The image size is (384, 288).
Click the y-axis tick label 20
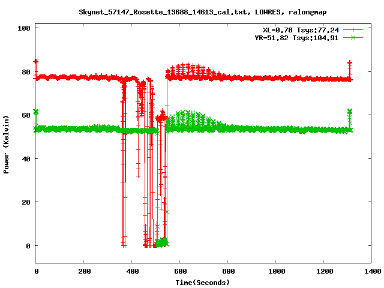[26, 202]
